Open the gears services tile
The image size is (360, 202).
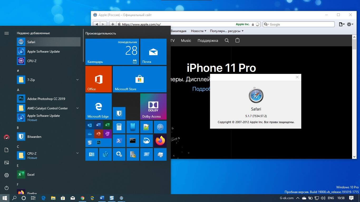(119, 154)
